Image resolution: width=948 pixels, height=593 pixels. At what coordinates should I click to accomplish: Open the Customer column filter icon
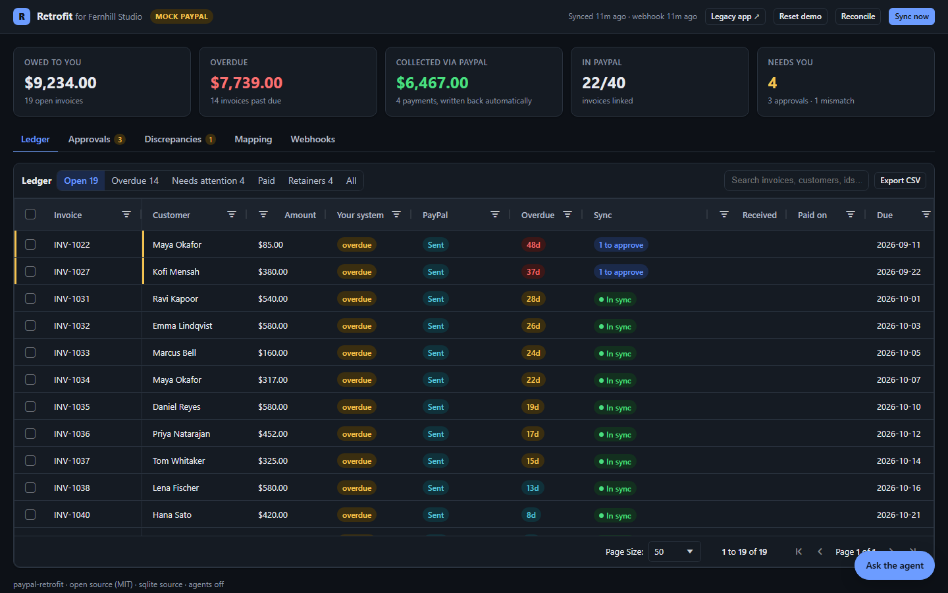point(232,215)
